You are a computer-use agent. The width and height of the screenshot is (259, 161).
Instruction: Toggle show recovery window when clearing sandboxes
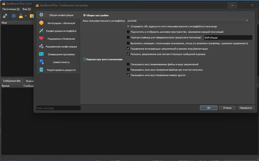click(128, 70)
